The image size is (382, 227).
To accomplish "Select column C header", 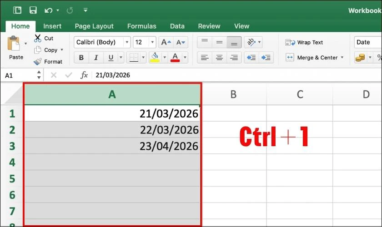I will (300, 94).
